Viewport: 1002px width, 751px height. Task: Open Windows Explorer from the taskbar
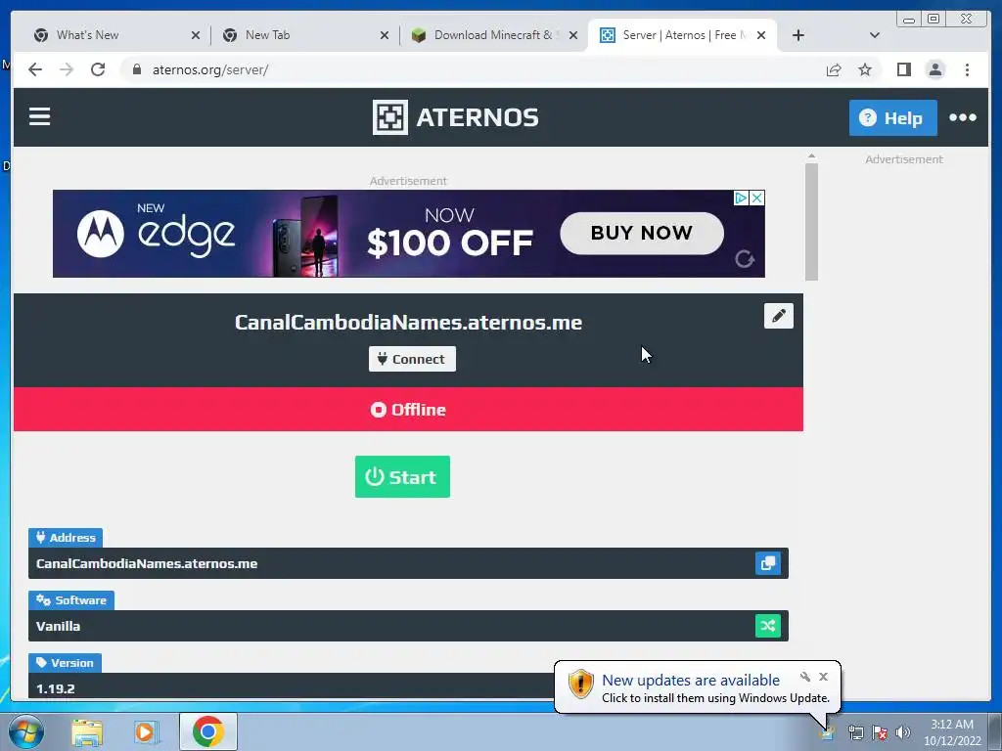87,731
